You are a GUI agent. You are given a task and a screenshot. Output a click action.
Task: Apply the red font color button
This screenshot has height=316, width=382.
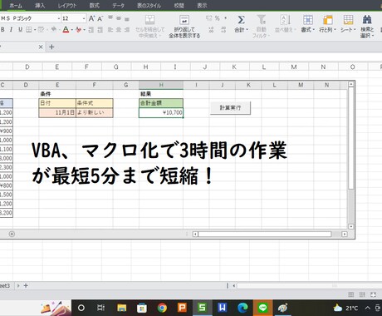click(x=66, y=29)
